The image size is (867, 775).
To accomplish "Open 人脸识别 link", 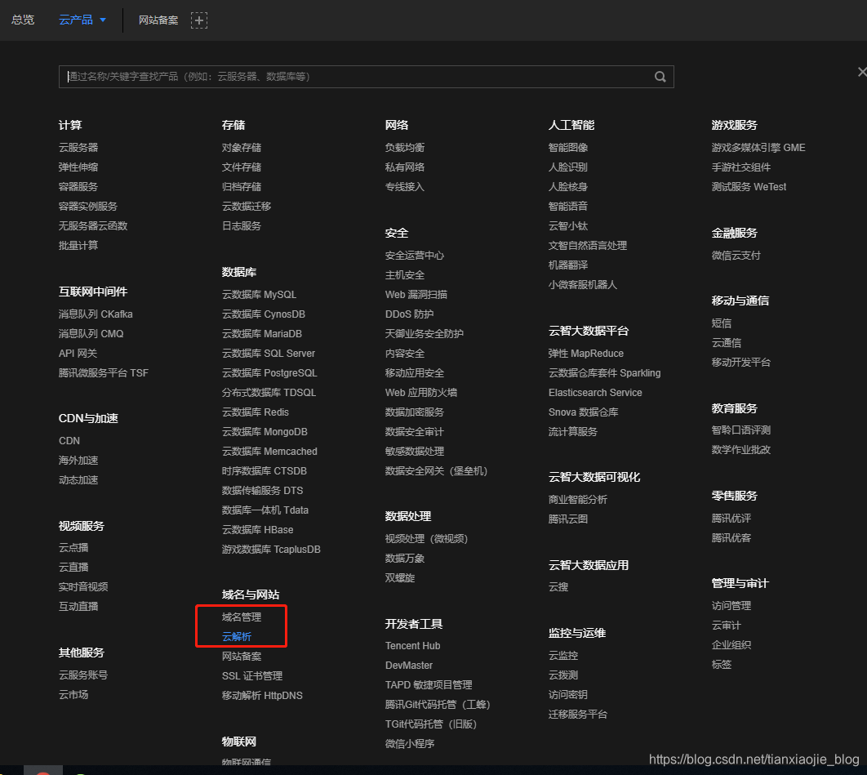I will point(568,167).
